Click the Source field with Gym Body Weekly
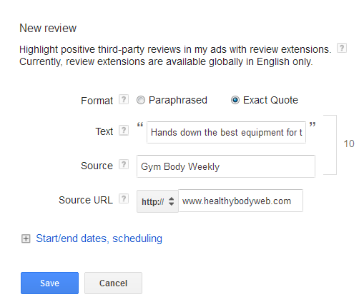 tap(226, 166)
